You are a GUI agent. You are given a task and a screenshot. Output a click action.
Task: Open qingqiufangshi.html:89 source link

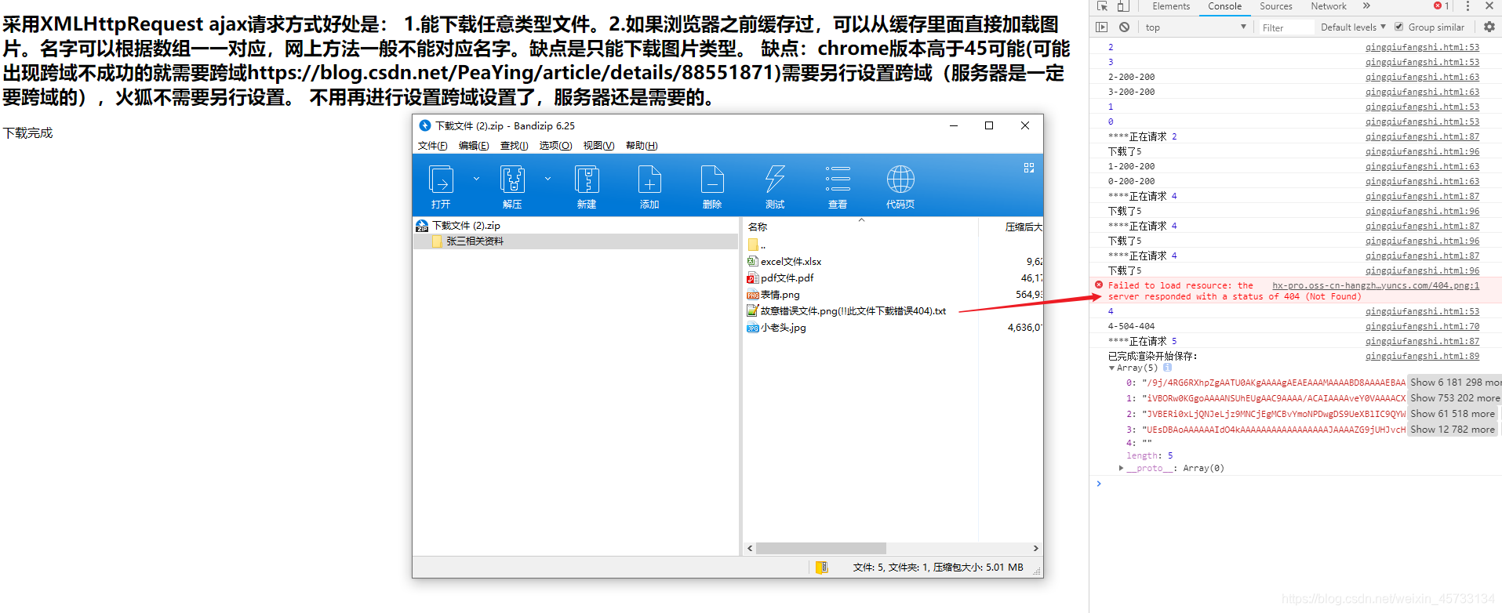click(x=1422, y=357)
